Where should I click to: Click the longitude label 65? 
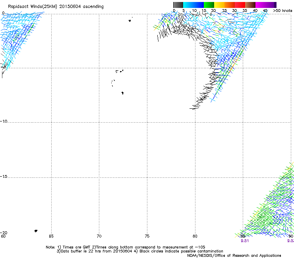51,236
